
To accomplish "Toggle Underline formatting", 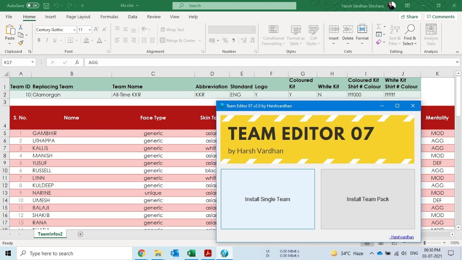I will (x=55, y=40).
